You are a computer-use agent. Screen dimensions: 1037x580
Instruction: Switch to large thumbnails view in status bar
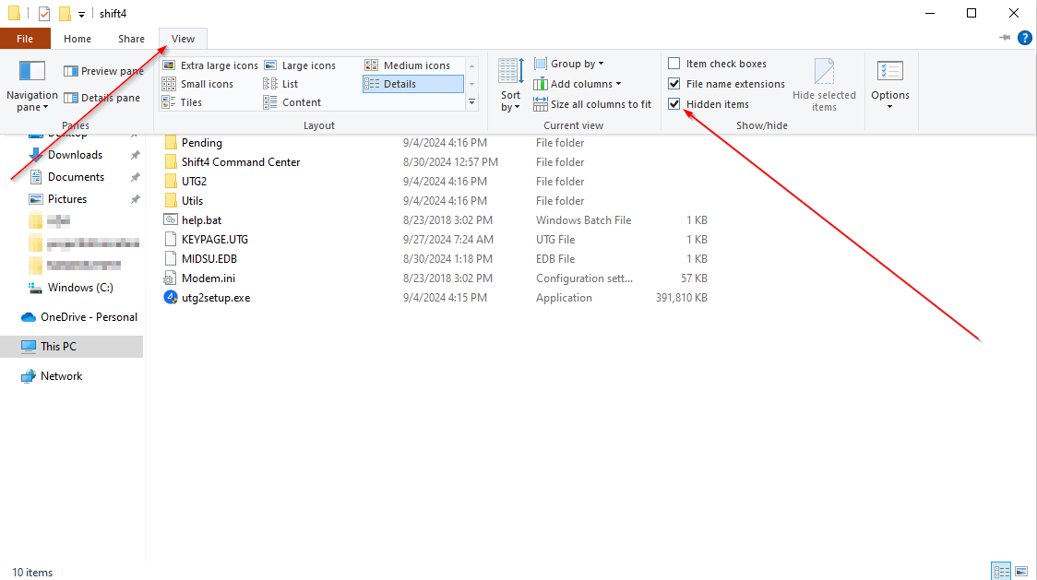(x=1022, y=571)
